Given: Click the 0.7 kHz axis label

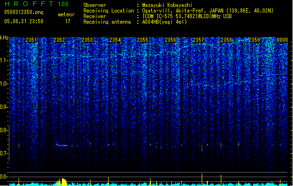Looking at the screenshot, I should click(x=4, y=153).
